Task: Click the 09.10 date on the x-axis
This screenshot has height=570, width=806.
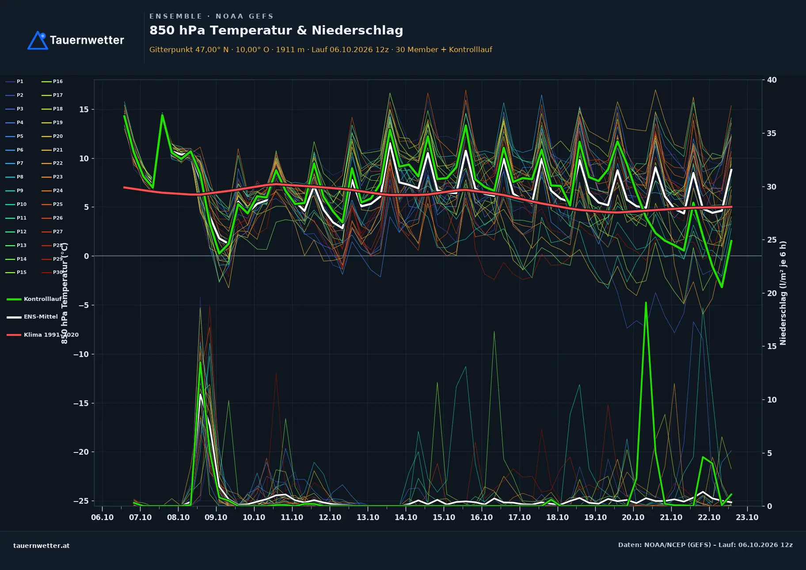Action: click(216, 517)
